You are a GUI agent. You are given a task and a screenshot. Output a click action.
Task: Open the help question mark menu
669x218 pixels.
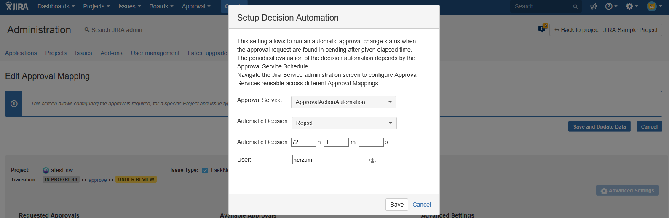tap(611, 6)
